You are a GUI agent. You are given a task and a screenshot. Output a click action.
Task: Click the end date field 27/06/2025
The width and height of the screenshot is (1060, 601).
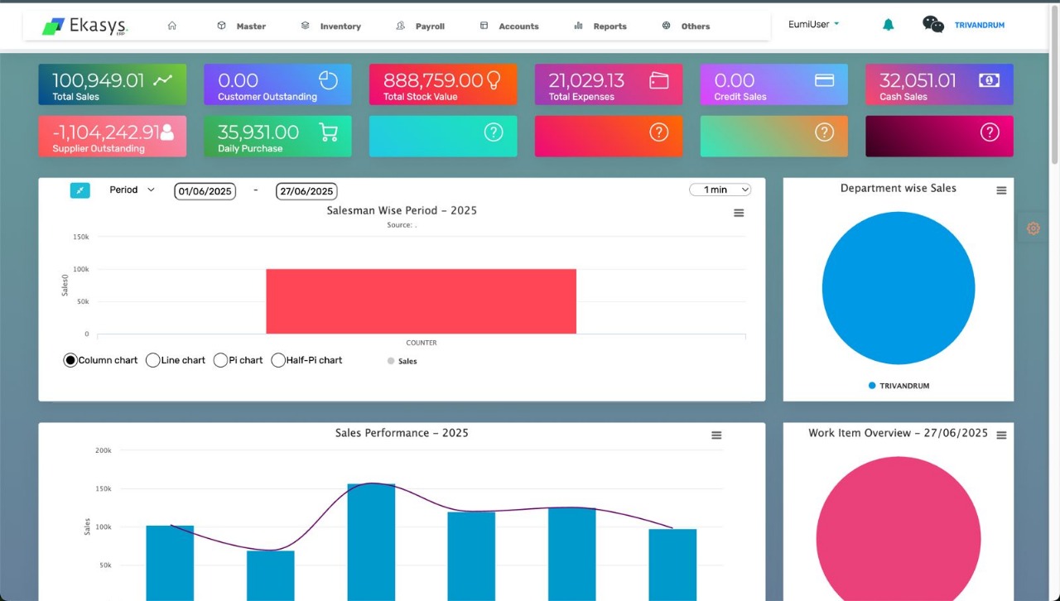[x=306, y=191]
